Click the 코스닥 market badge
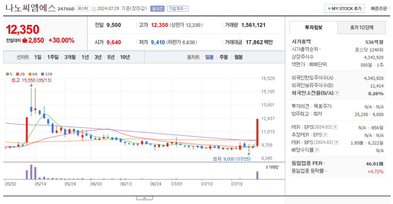The image size is (393, 204). (83, 9)
